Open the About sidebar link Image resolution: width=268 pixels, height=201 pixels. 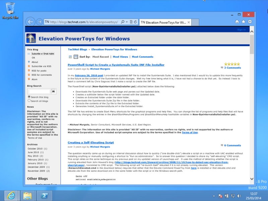click(x=35, y=62)
